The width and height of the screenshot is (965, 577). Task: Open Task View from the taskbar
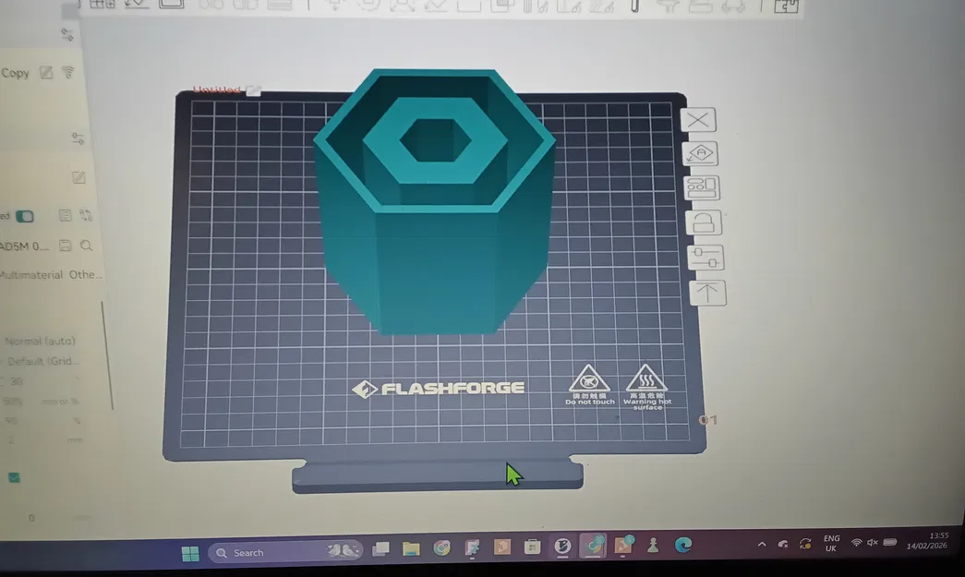381,548
